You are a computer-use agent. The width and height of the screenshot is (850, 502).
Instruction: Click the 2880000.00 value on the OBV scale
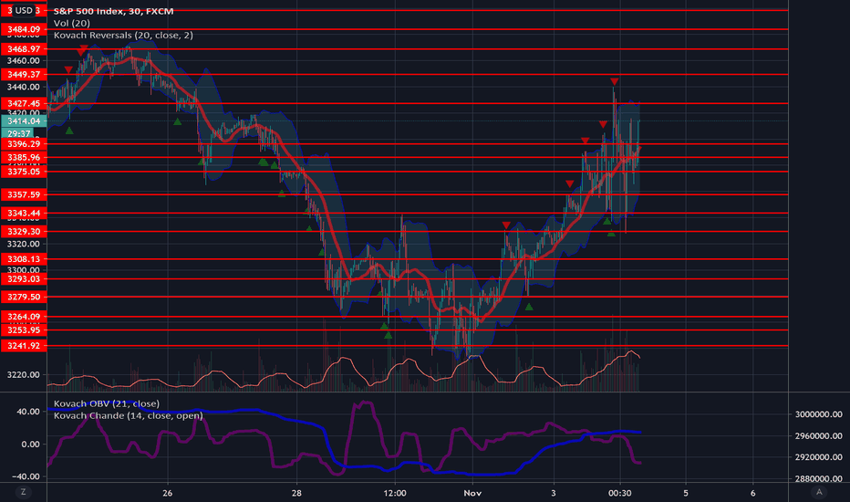(x=819, y=478)
